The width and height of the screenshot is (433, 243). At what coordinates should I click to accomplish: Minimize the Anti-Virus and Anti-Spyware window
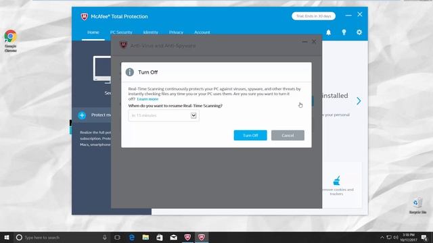(x=304, y=42)
